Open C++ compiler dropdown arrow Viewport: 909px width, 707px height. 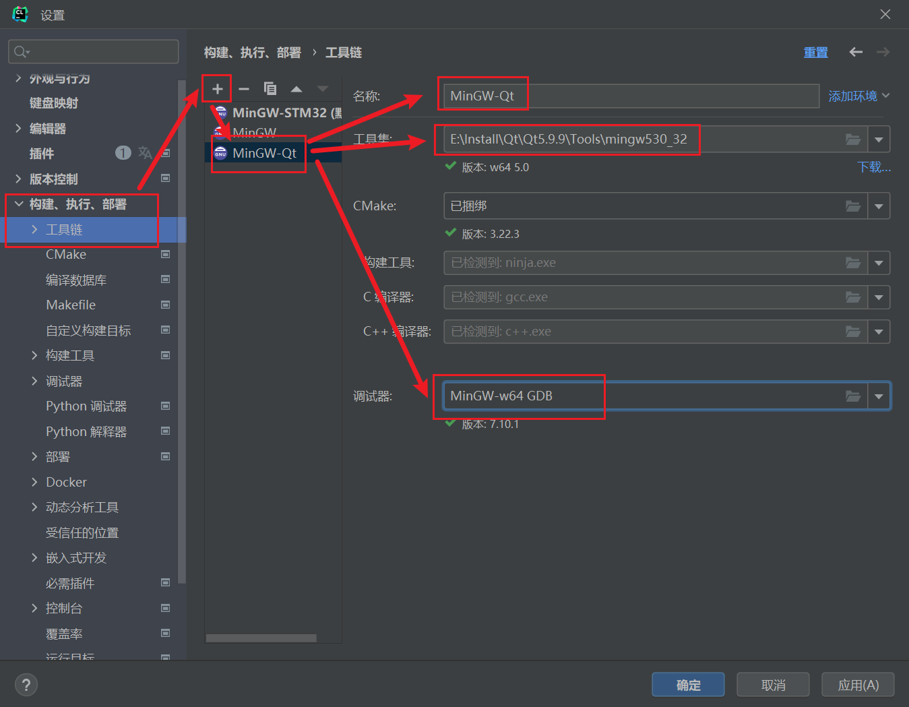coord(879,332)
